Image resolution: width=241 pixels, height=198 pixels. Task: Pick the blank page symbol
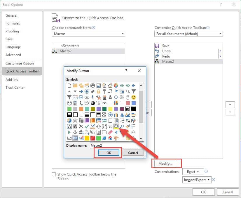click(69, 85)
